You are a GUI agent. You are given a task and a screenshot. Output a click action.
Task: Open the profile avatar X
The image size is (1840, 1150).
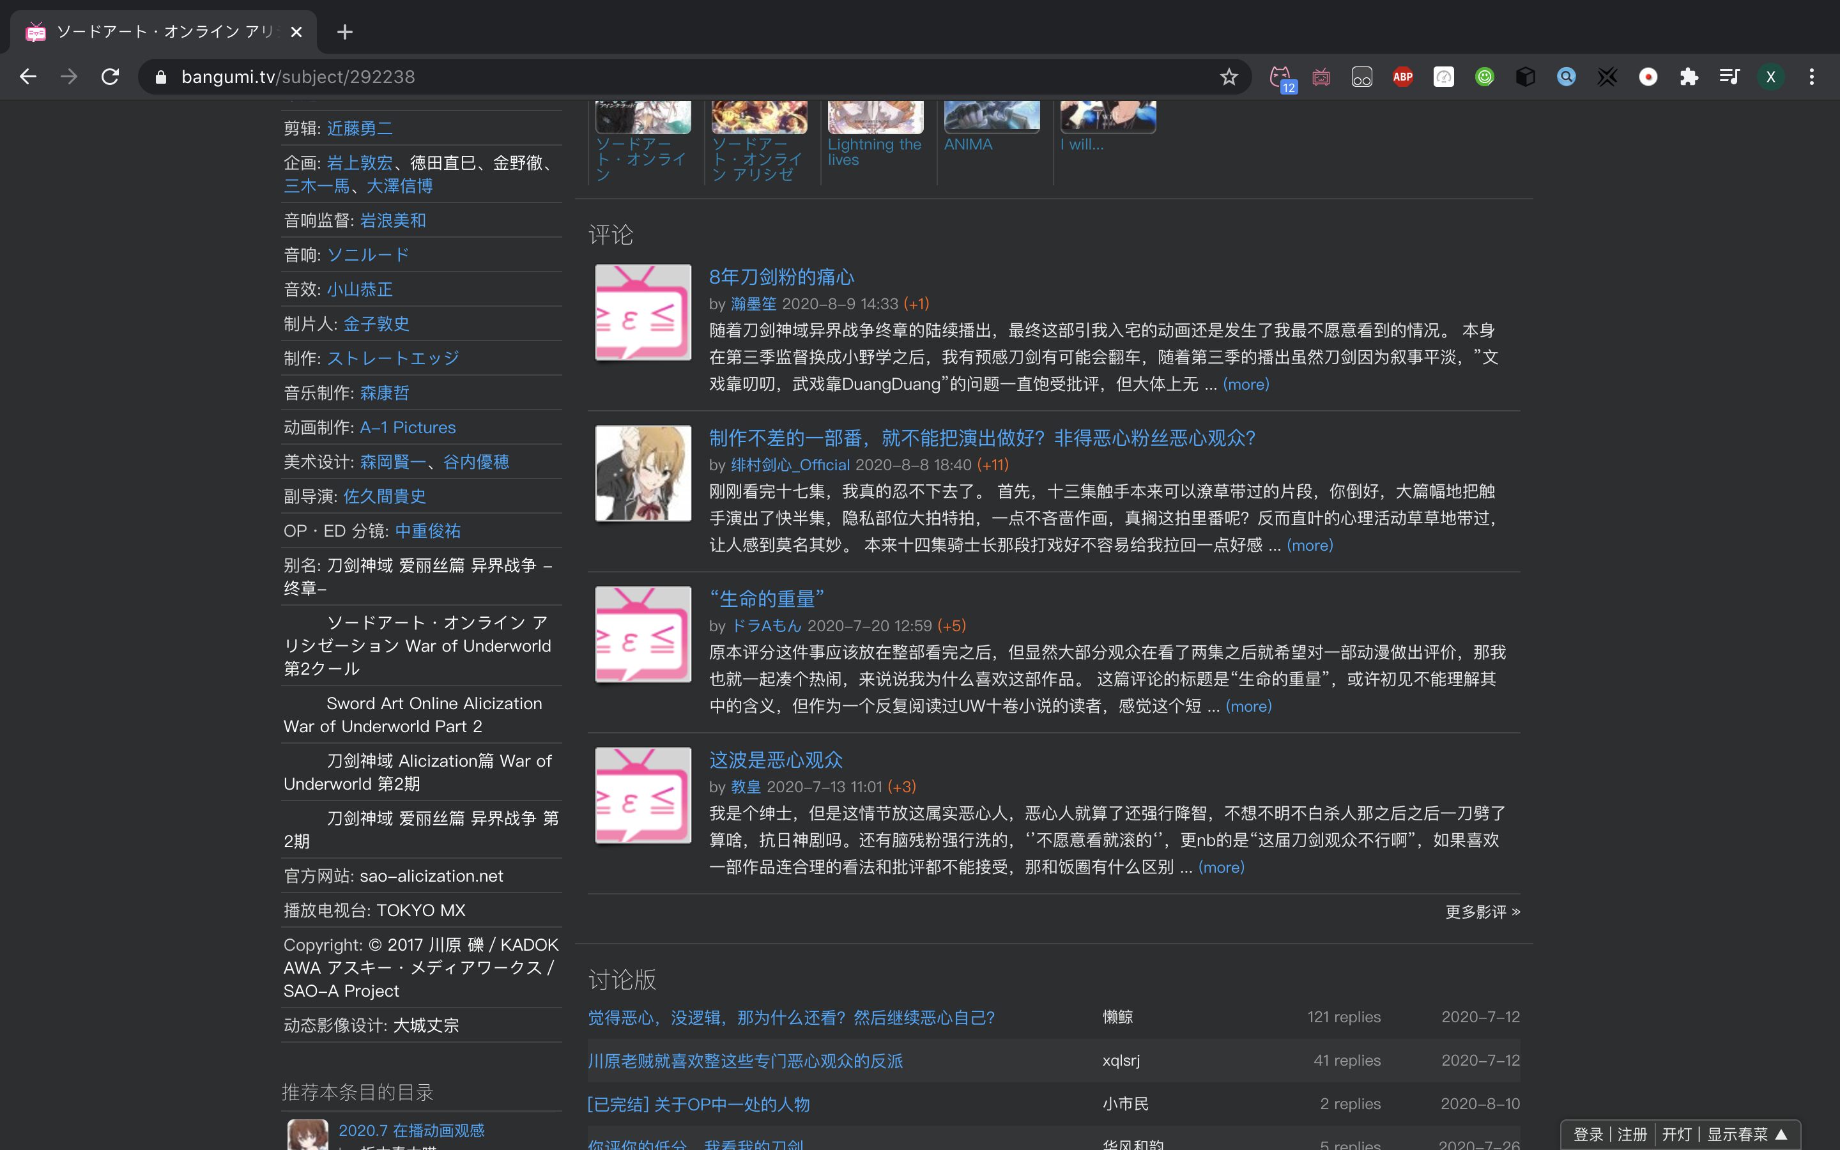[1770, 77]
